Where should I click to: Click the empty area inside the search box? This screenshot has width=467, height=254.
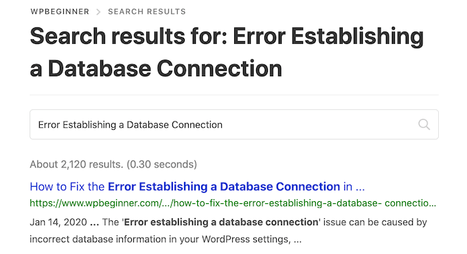click(x=319, y=124)
